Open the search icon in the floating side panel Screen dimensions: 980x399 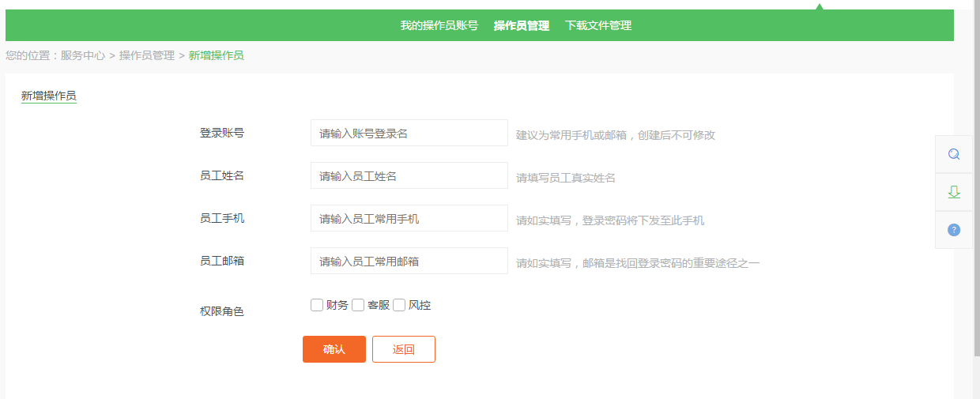pyautogui.click(x=954, y=154)
